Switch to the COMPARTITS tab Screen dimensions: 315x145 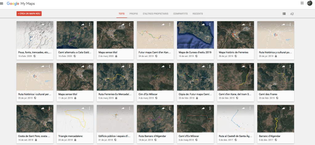(180, 14)
